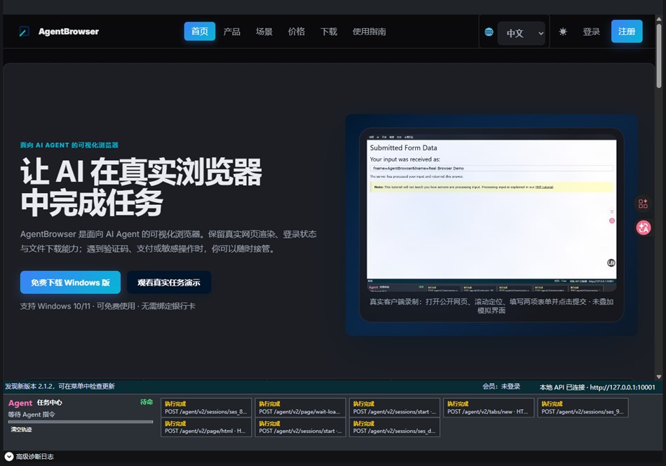666x466 pixels.
Task: Select log entry POST /agent/v2/page/wait-loa...
Action: (x=300, y=407)
